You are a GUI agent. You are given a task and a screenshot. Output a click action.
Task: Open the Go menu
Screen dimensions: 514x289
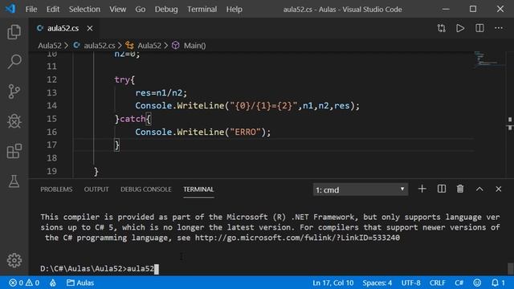tap(141, 9)
